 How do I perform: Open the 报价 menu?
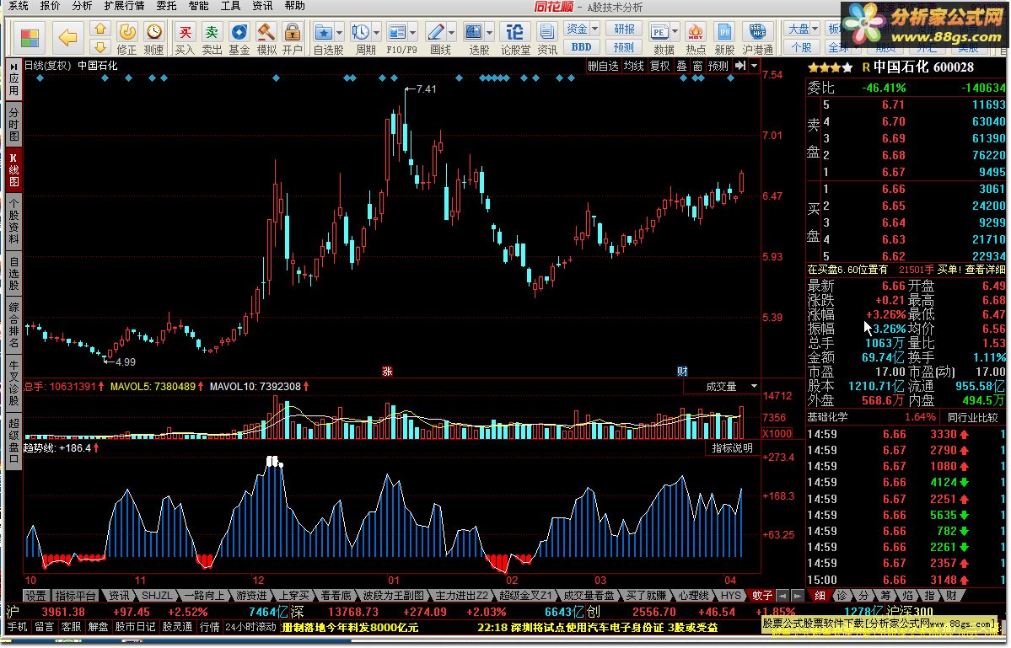tap(51, 6)
